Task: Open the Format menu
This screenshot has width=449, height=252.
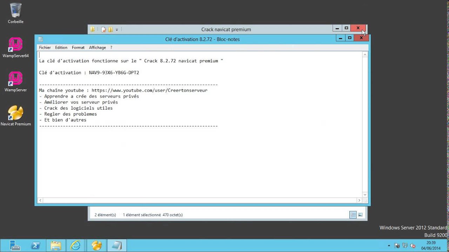Action: tap(78, 48)
